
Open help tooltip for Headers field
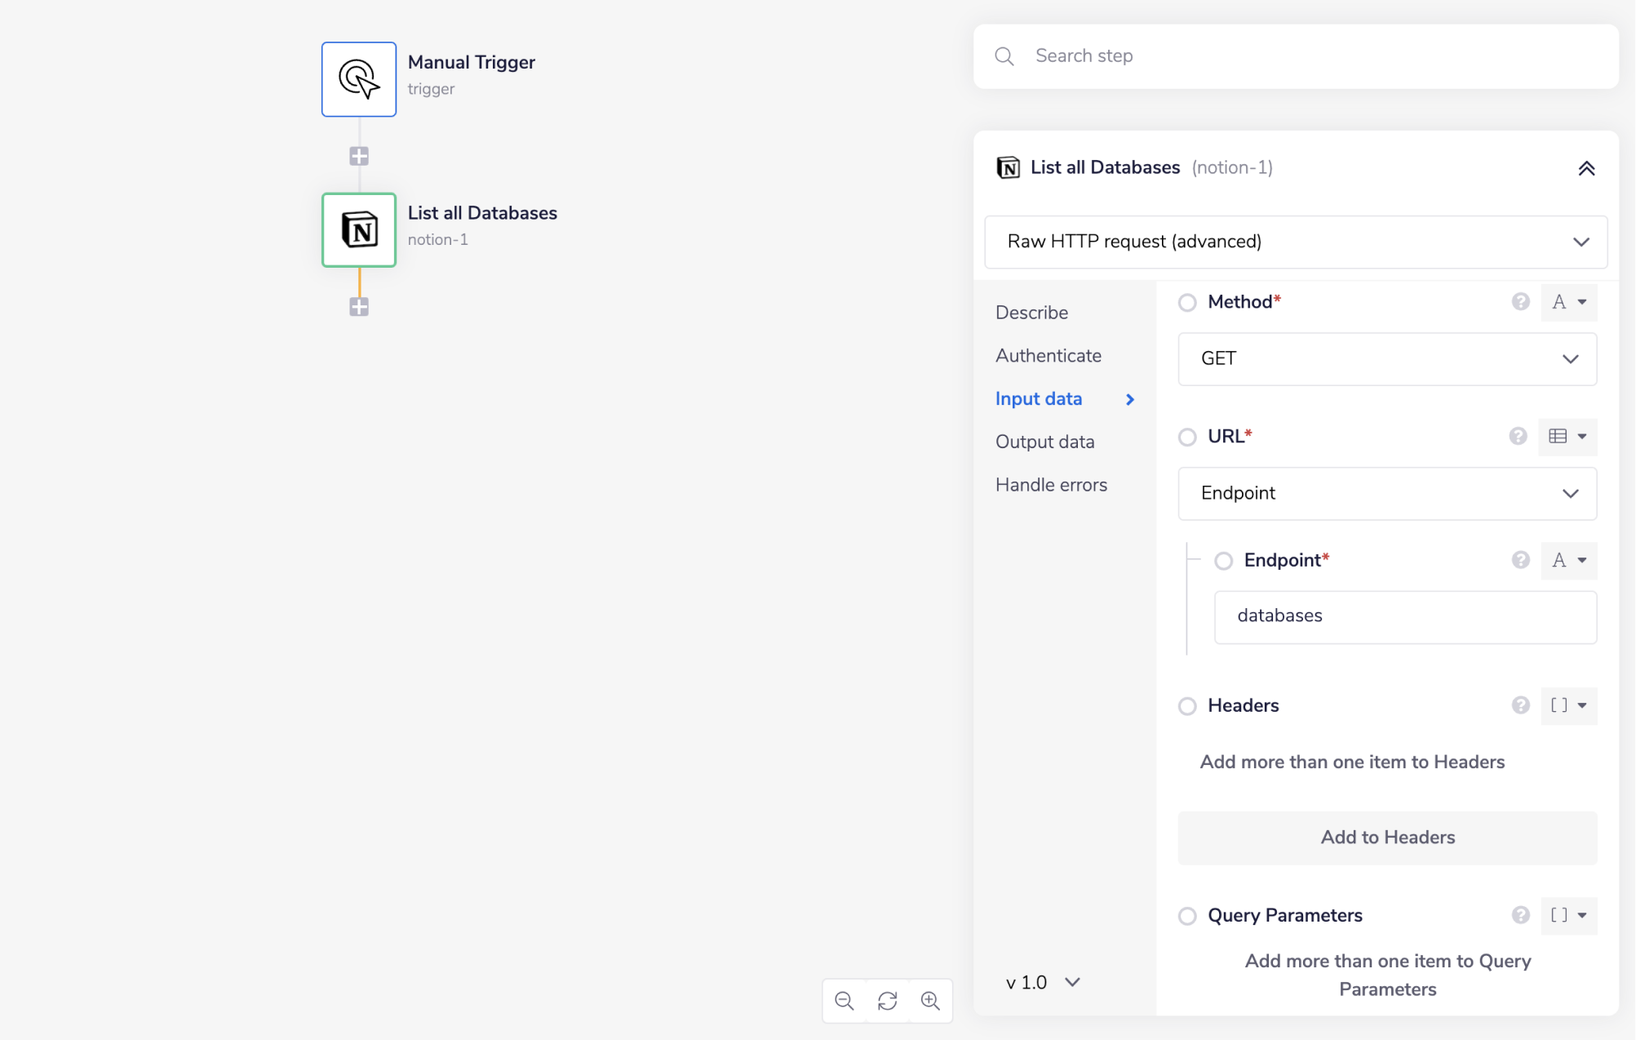click(1519, 705)
